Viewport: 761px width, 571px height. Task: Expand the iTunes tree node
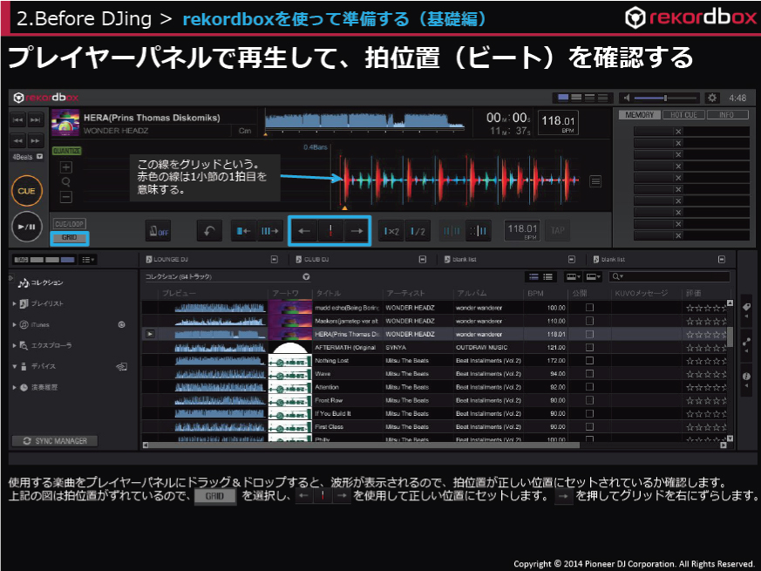coord(15,324)
